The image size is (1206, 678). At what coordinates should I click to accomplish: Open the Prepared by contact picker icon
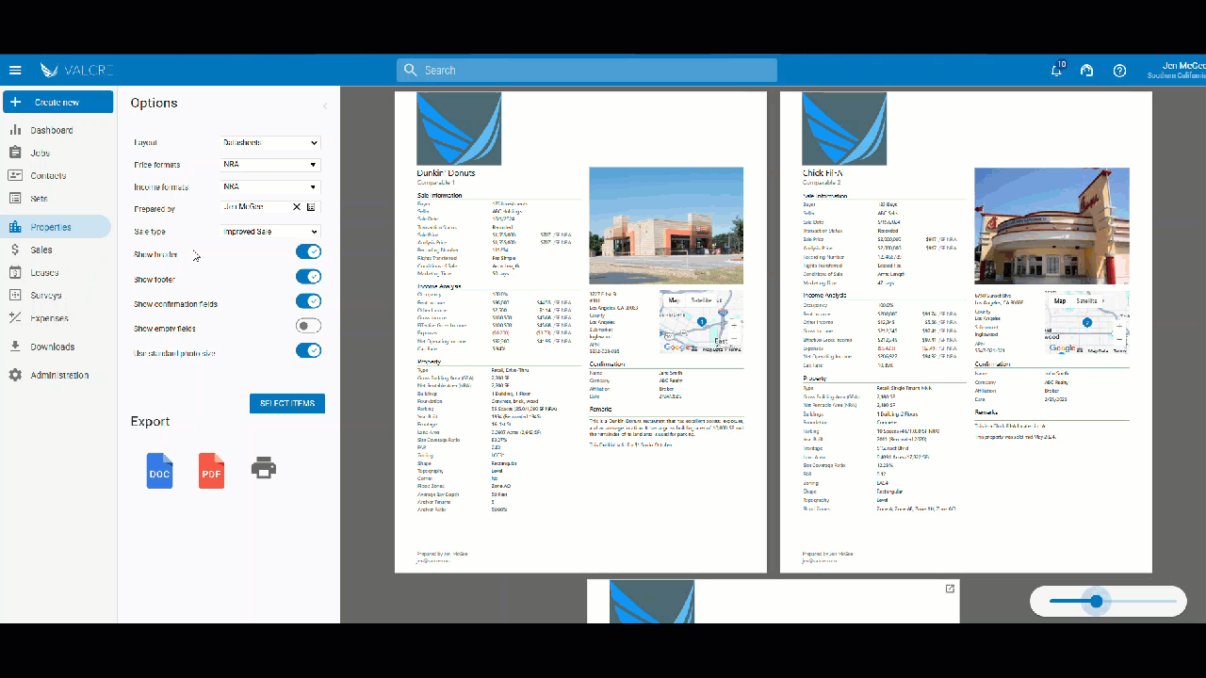(x=312, y=206)
